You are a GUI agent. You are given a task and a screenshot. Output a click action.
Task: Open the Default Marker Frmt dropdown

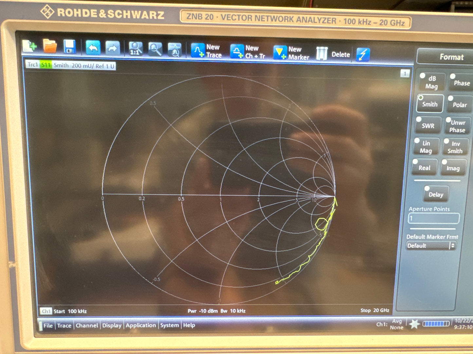pos(431,246)
